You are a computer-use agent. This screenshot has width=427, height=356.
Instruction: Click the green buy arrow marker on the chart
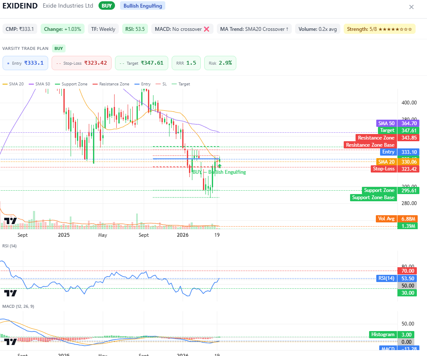coord(219,166)
